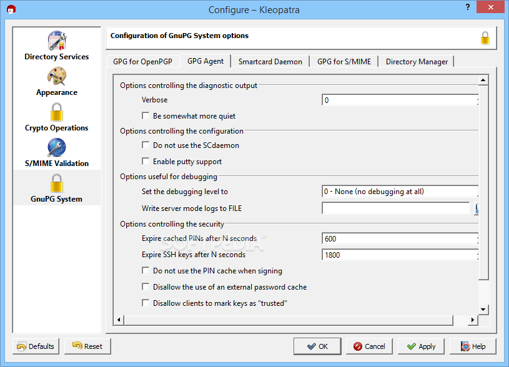
Task: Click the Expire cached PINs after N seconds label
Action: tap(199, 238)
